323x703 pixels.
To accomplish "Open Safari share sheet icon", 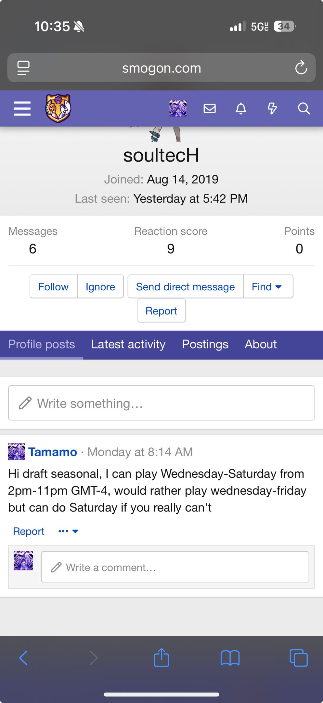I will tap(161, 658).
